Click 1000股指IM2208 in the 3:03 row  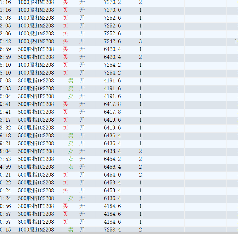pyautogui.click(x=36, y=18)
